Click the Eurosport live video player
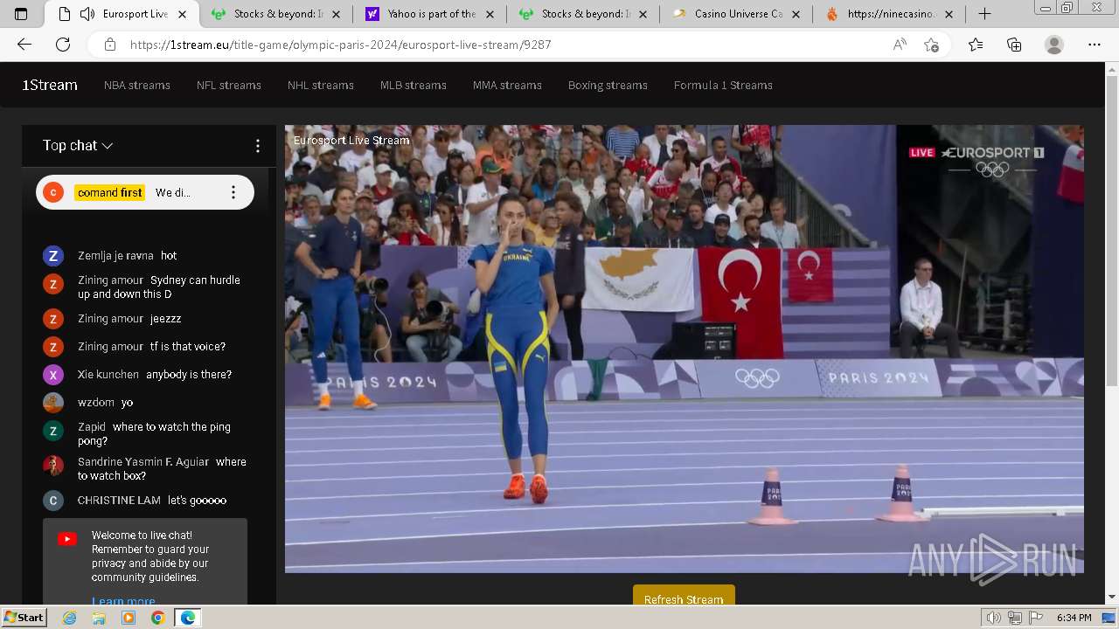The height and width of the screenshot is (629, 1119). (684, 349)
